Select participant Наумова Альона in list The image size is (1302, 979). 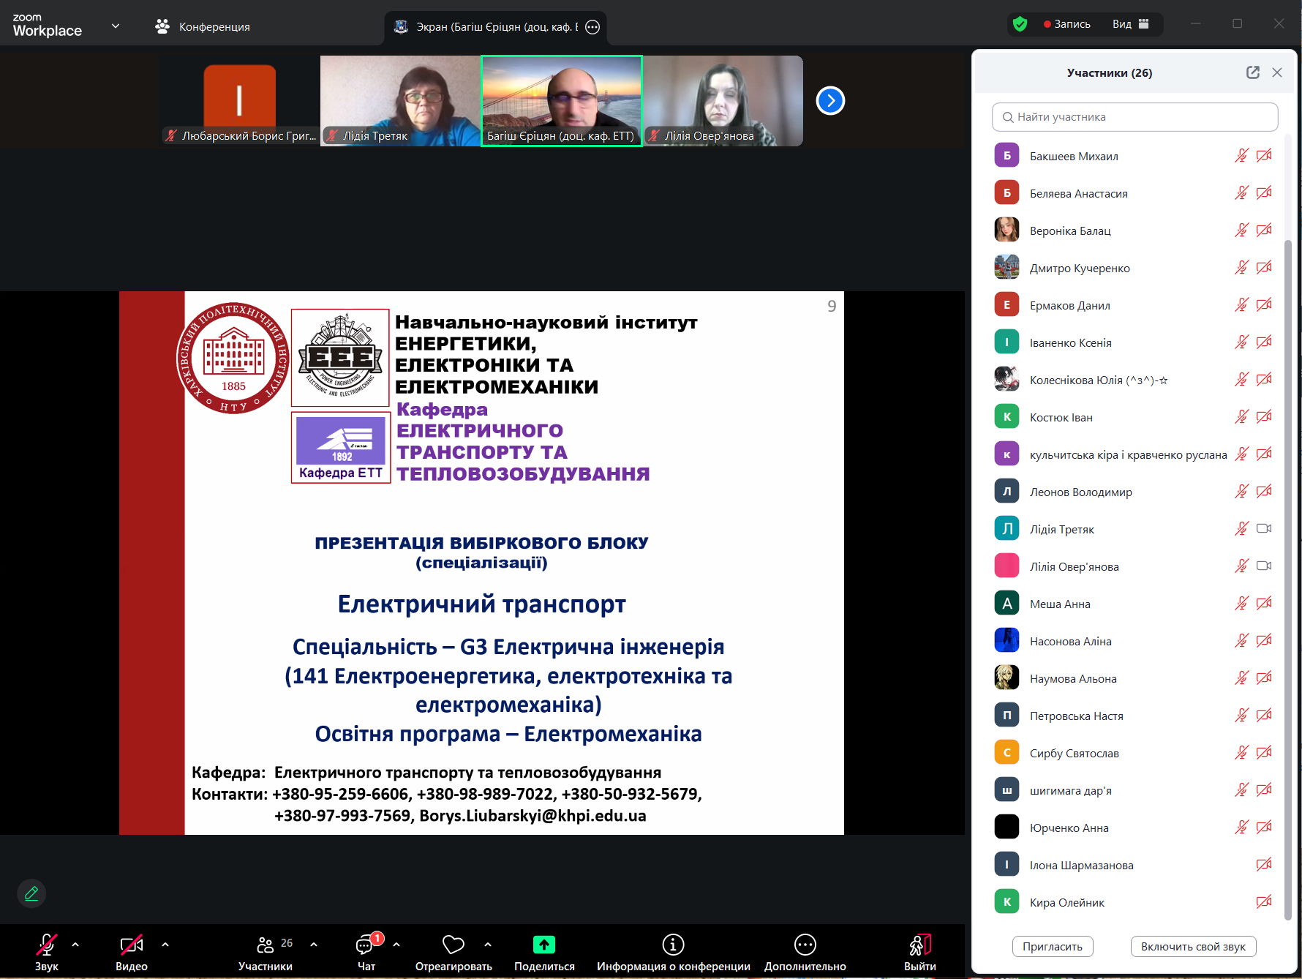1134,678
